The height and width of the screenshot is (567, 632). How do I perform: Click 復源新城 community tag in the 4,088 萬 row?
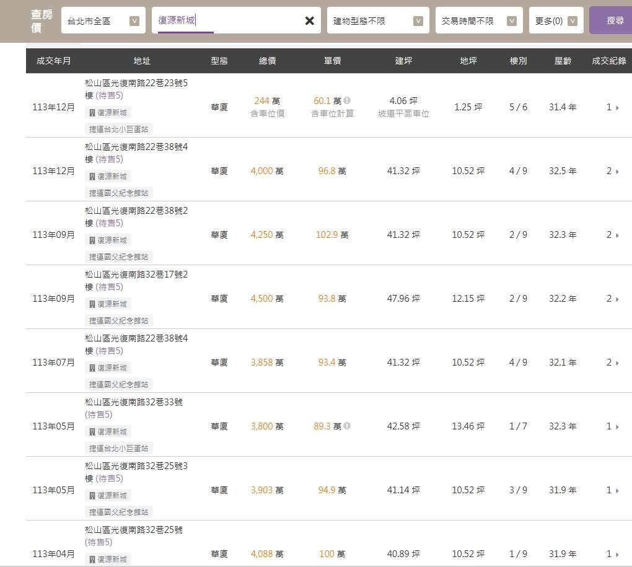[x=108, y=559]
